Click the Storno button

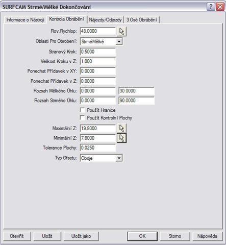point(175,236)
